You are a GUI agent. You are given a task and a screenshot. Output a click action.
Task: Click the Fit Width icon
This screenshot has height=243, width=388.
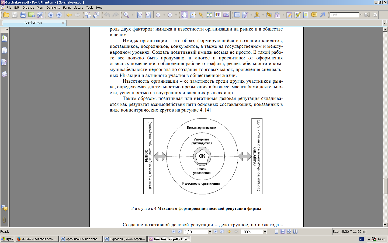click(x=148, y=15)
